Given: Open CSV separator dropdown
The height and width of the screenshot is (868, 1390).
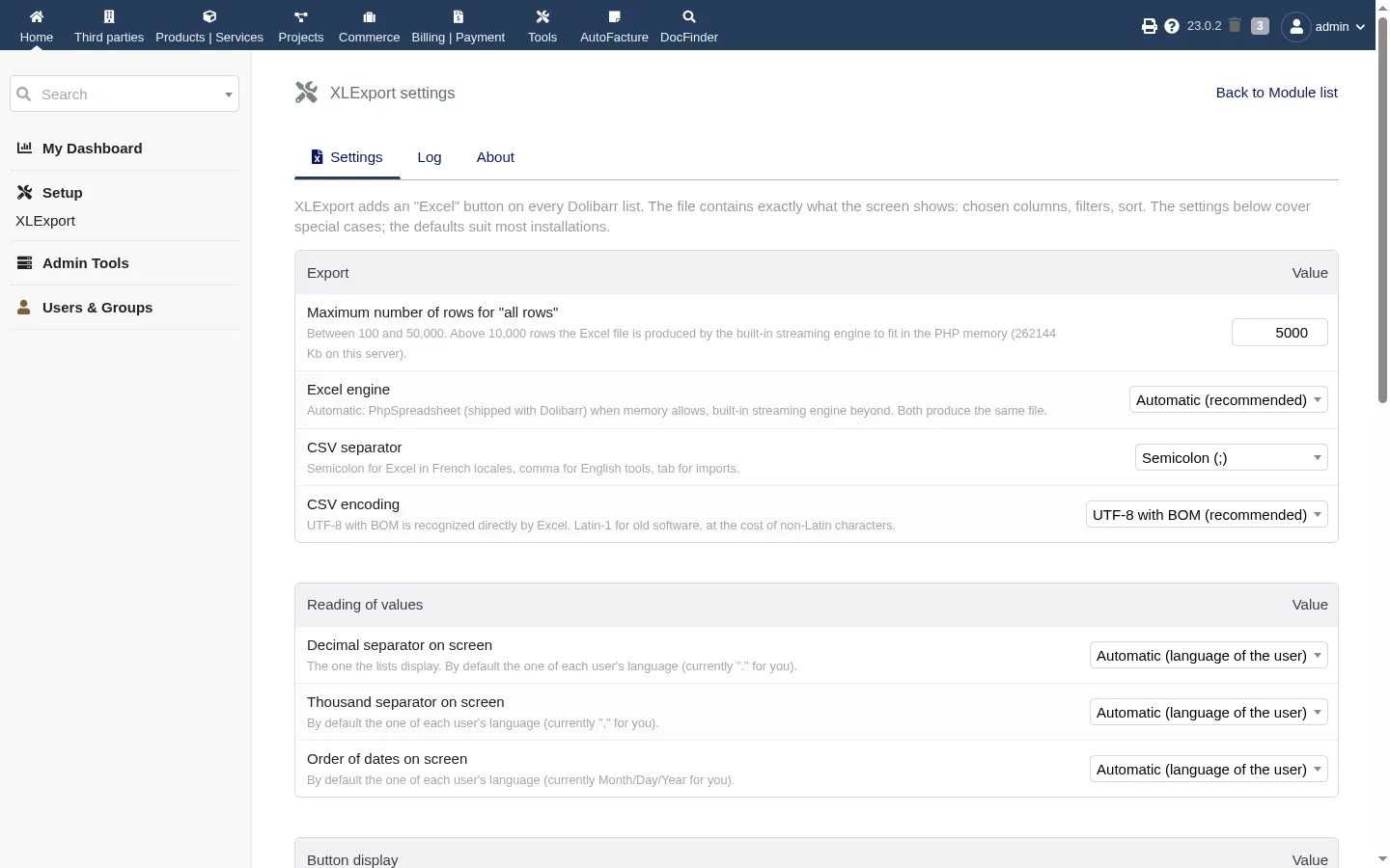Looking at the screenshot, I should [1232, 458].
